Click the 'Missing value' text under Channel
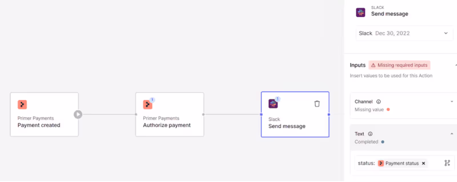 point(369,110)
